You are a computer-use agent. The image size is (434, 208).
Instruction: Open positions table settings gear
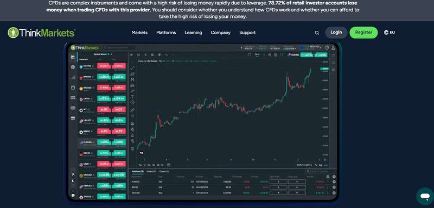tap(328, 177)
